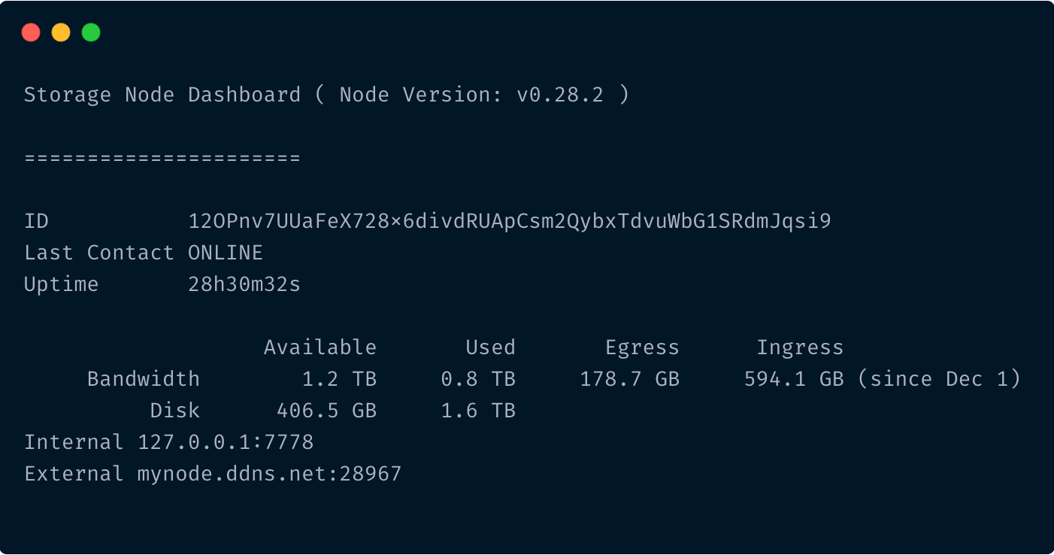This screenshot has height=555, width=1054.
Task: Click the yellow minimize window button
Action: click(61, 32)
